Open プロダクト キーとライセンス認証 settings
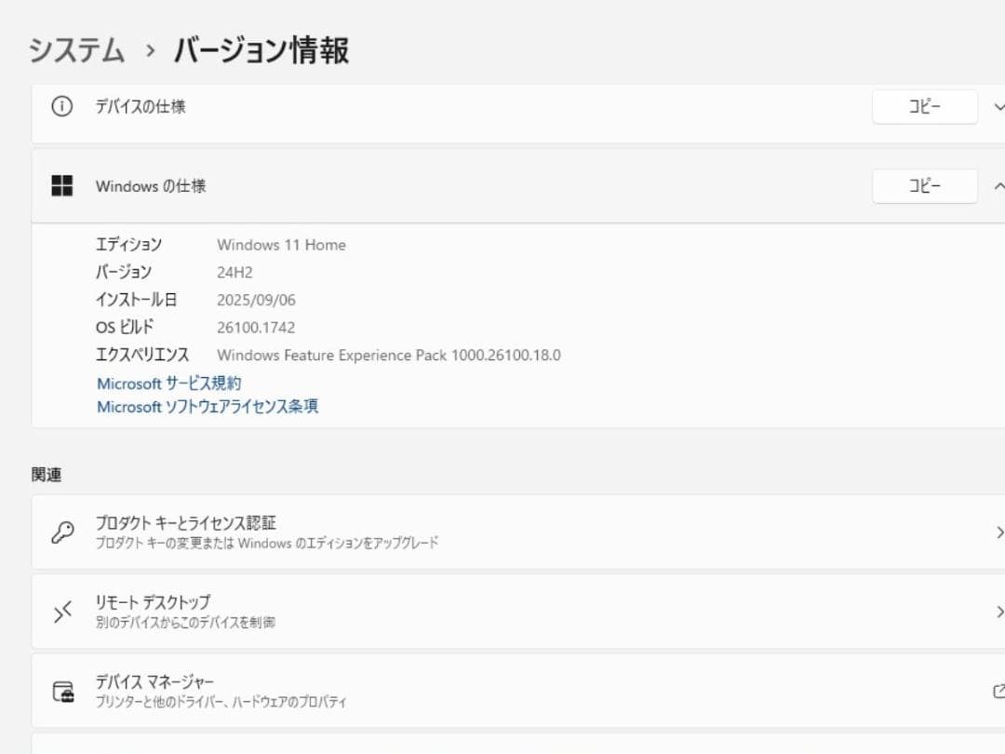Image resolution: width=1005 pixels, height=754 pixels. point(518,532)
